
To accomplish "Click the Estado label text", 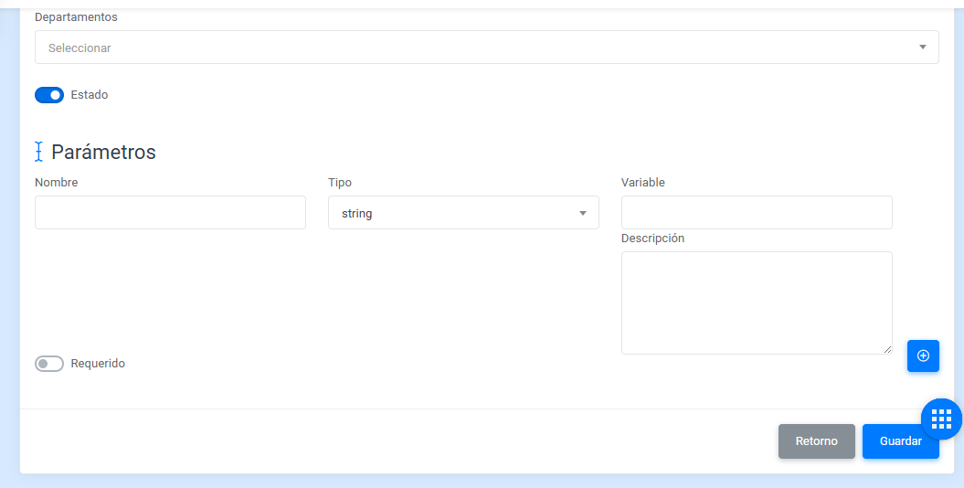I will pyautogui.click(x=90, y=95).
